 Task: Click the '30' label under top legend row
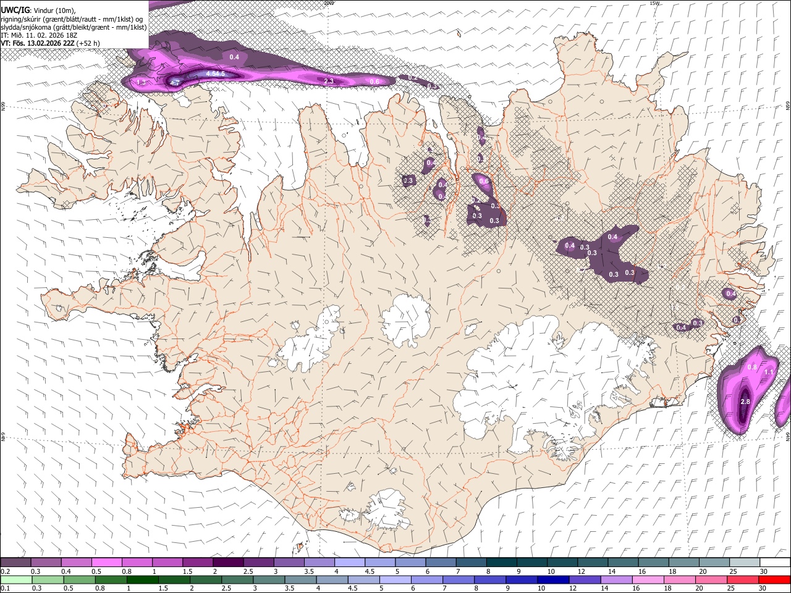click(x=763, y=571)
